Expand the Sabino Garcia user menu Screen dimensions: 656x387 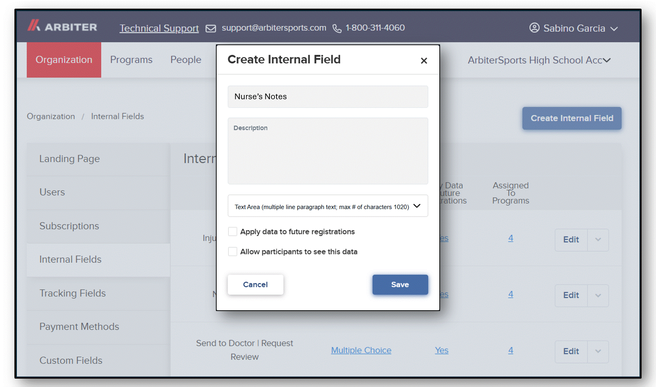614,28
